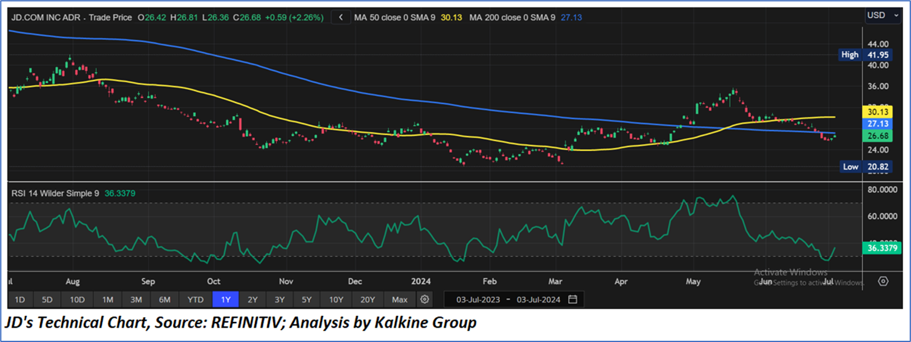Choose the 3Y time range
911x342 pixels.
click(x=279, y=300)
